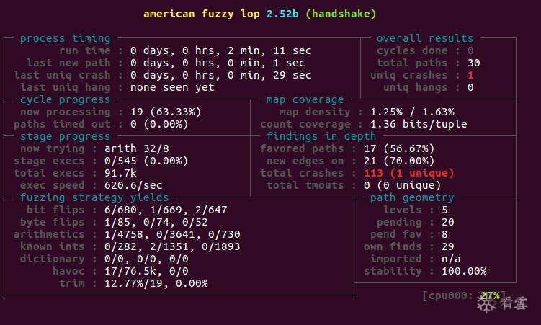
Task: Click trim value '12.77%/19, 0.00%'
Action: (x=156, y=283)
